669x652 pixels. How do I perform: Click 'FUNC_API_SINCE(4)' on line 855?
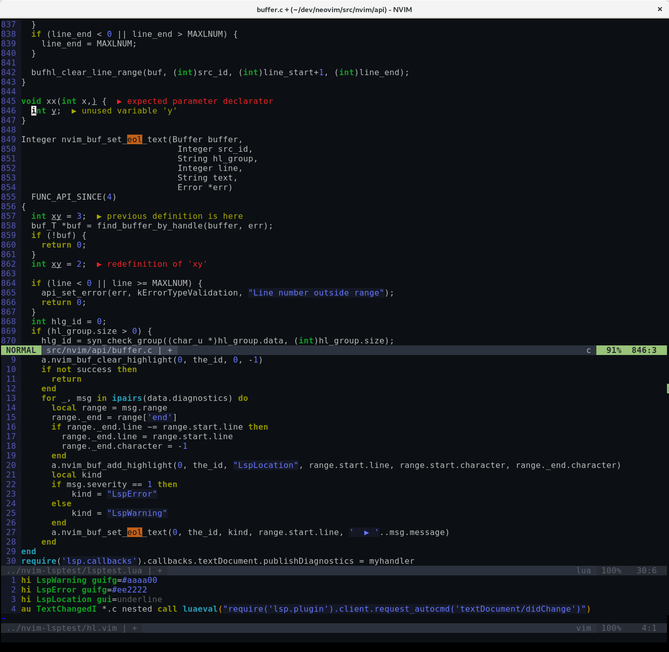(x=74, y=197)
